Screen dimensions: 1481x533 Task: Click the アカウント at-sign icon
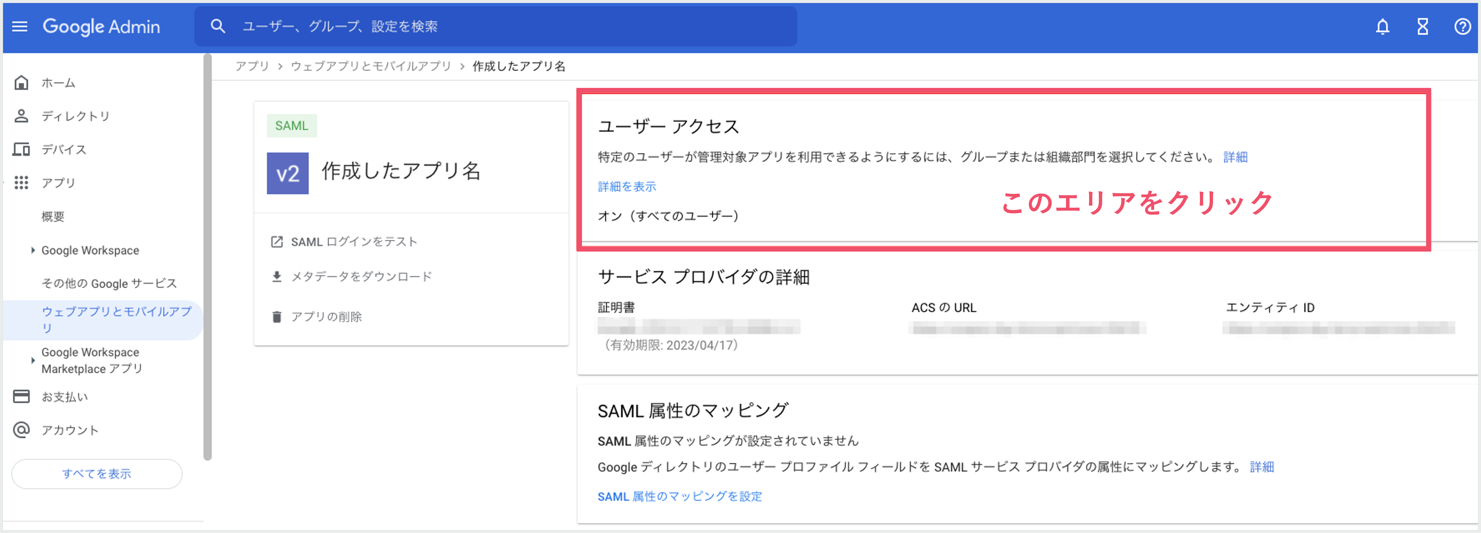[x=21, y=430]
